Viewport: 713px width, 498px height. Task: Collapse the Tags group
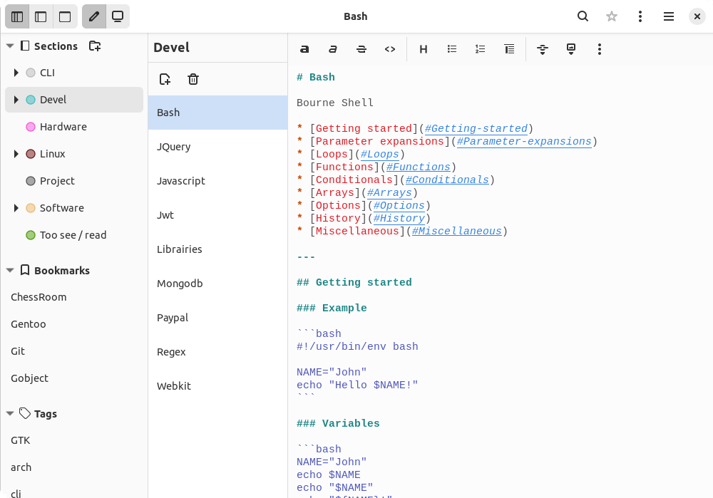10,413
